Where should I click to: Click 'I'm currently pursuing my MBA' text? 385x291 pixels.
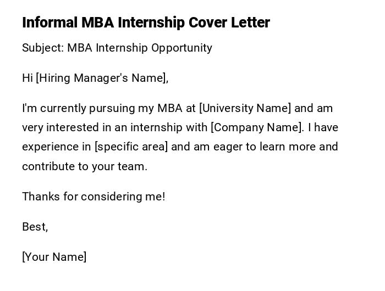[x=102, y=108]
